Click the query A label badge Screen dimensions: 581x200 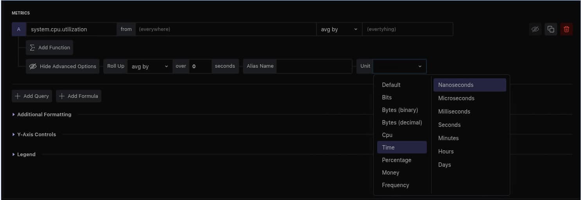[19, 29]
